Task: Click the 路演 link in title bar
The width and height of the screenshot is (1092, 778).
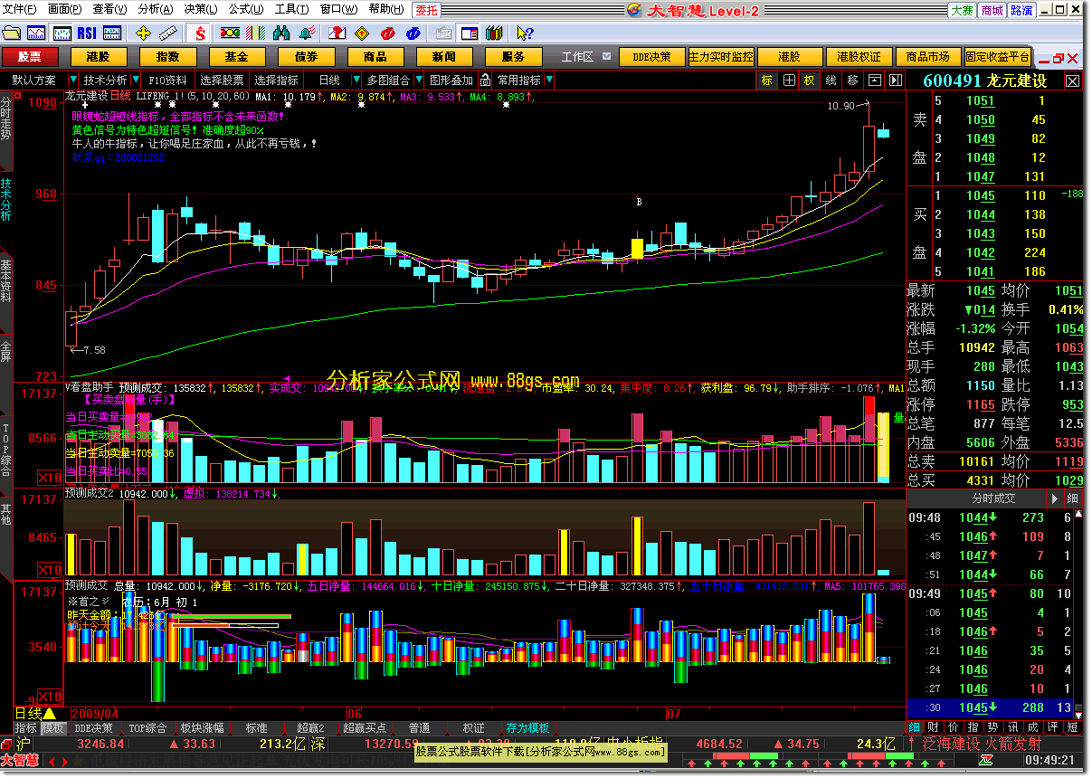Action: (1021, 10)
